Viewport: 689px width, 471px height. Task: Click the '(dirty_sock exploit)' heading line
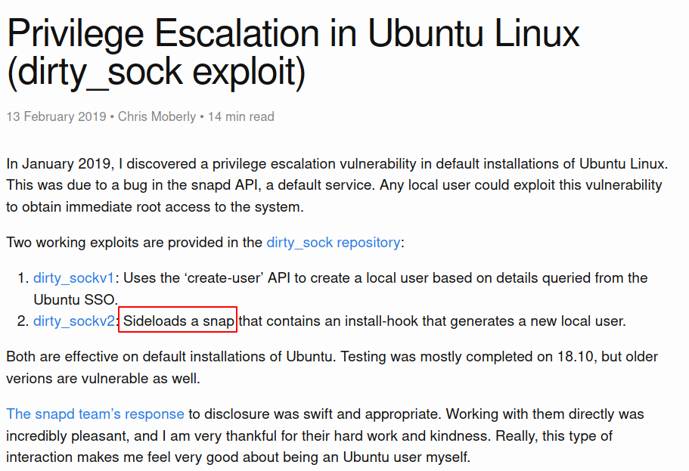(x=156, y=72)
